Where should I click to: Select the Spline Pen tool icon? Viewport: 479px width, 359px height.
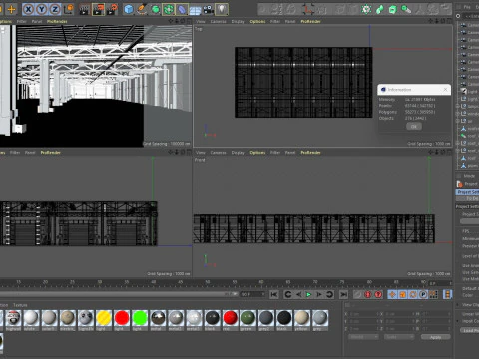pyautogui.click(x=142, y=9)
